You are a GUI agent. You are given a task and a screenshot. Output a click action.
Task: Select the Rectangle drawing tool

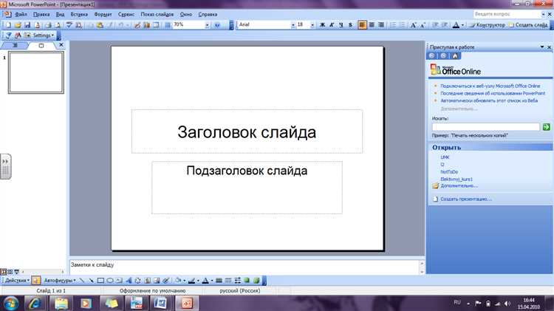(x=100, y=281)
